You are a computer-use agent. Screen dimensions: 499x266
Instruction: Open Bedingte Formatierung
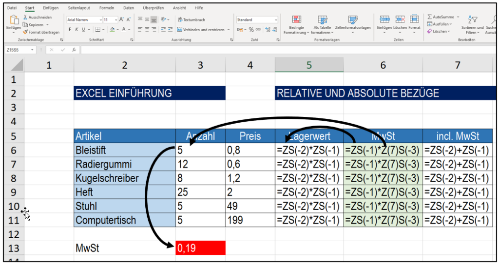coord(296,25)
